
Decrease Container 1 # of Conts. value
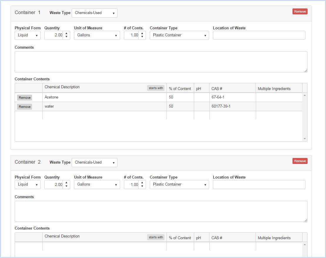(x=142, y=37)
